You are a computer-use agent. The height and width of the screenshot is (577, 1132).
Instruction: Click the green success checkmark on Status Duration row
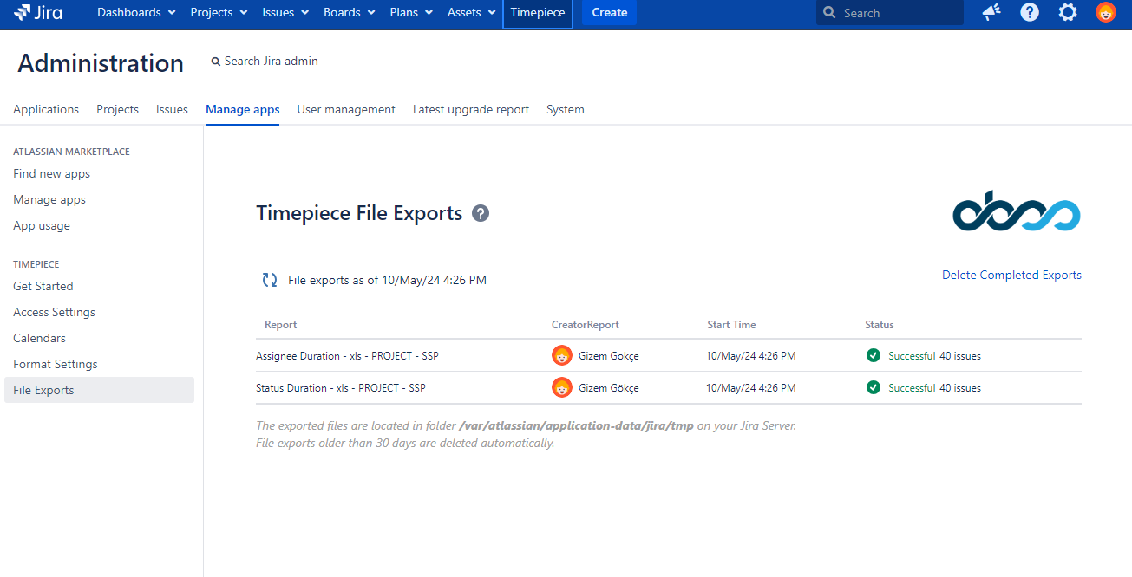pyautogui.click(x=873, y=387)
